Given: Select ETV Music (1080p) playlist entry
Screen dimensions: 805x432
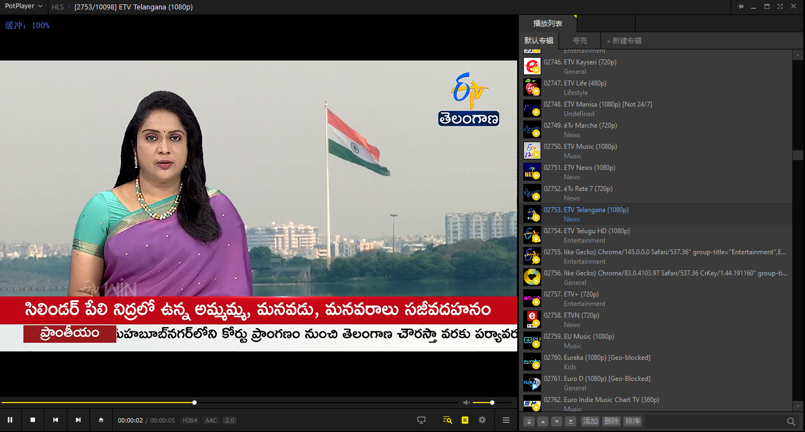Looking at the screenshot, I should [x=657, y=151].
